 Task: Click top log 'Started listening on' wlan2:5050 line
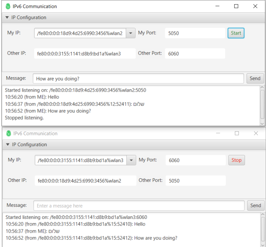click(x=76, y=90)
